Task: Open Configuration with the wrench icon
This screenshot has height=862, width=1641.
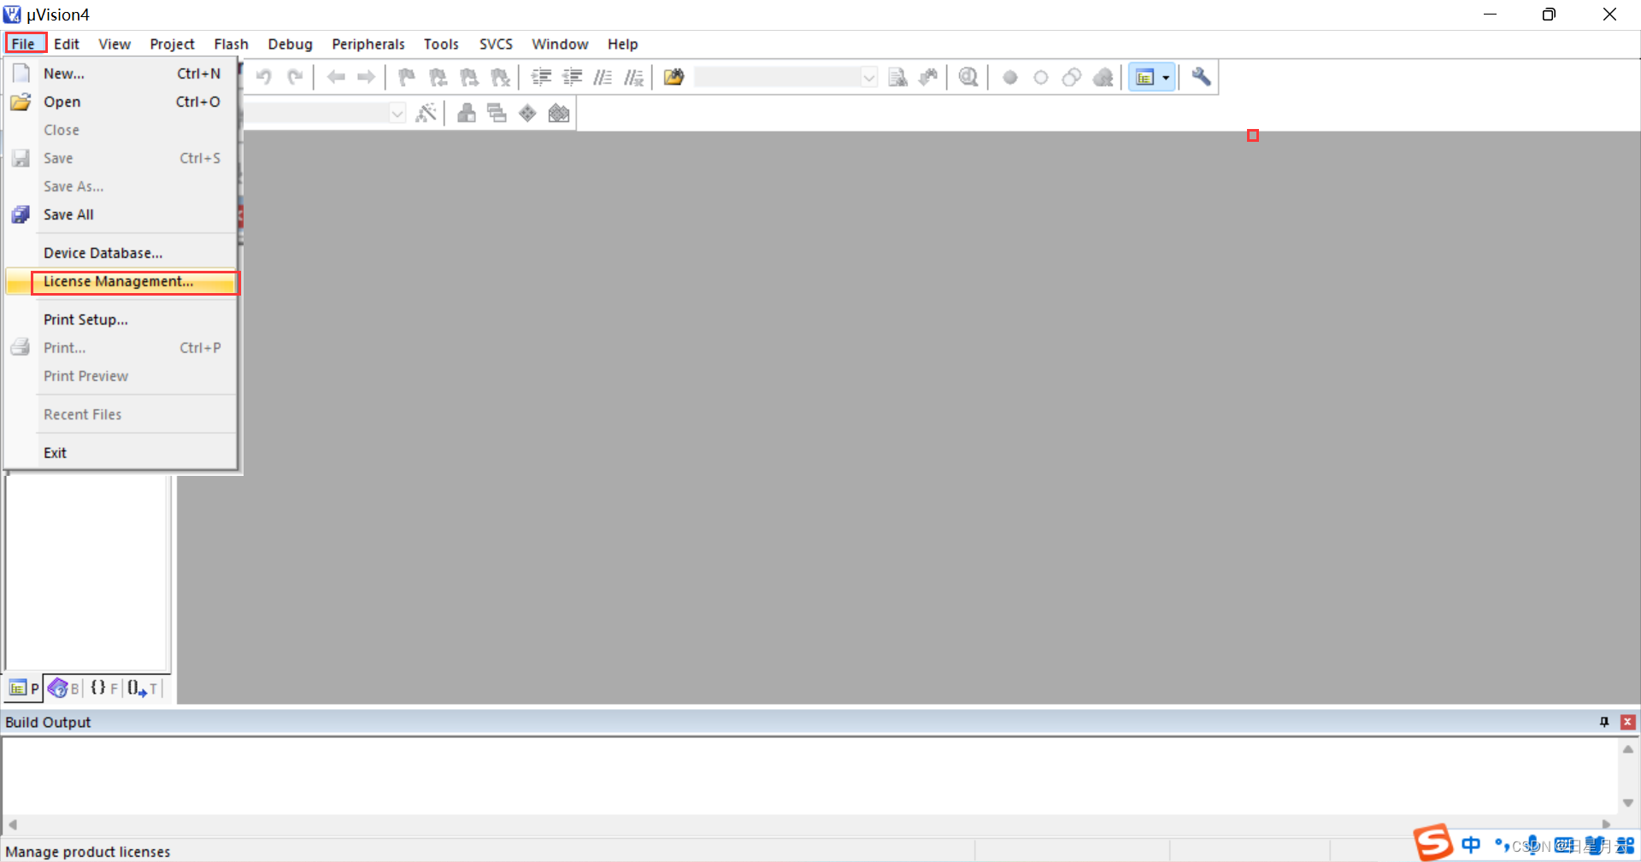Action: click(1201, 77)
